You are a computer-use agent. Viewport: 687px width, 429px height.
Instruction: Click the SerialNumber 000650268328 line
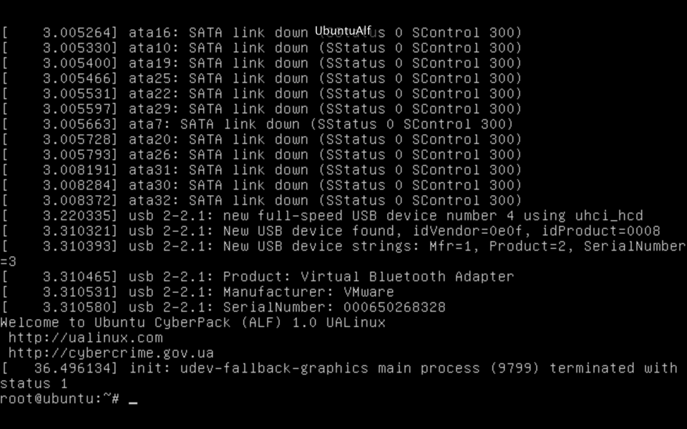click(333, 307)
